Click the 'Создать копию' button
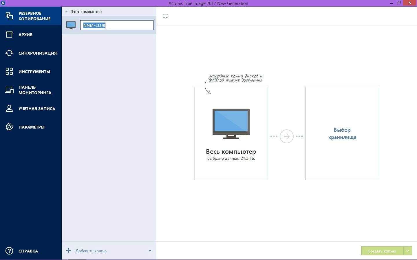This screenshot has width=417, height=260. 382,251
